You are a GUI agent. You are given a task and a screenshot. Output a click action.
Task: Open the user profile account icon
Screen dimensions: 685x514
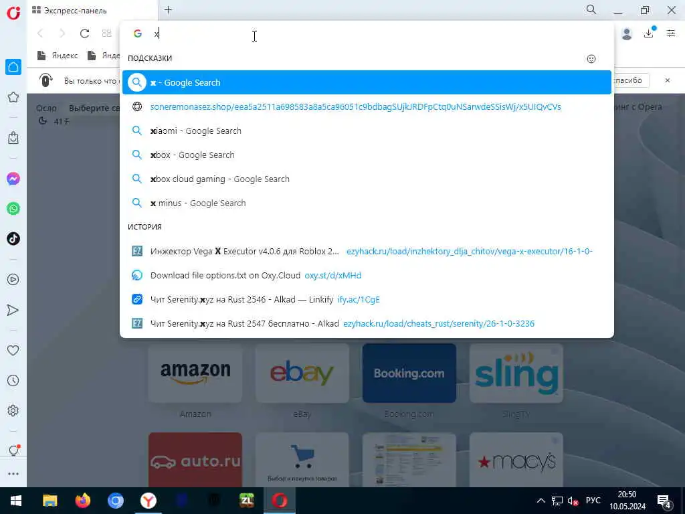click(626, 33)
